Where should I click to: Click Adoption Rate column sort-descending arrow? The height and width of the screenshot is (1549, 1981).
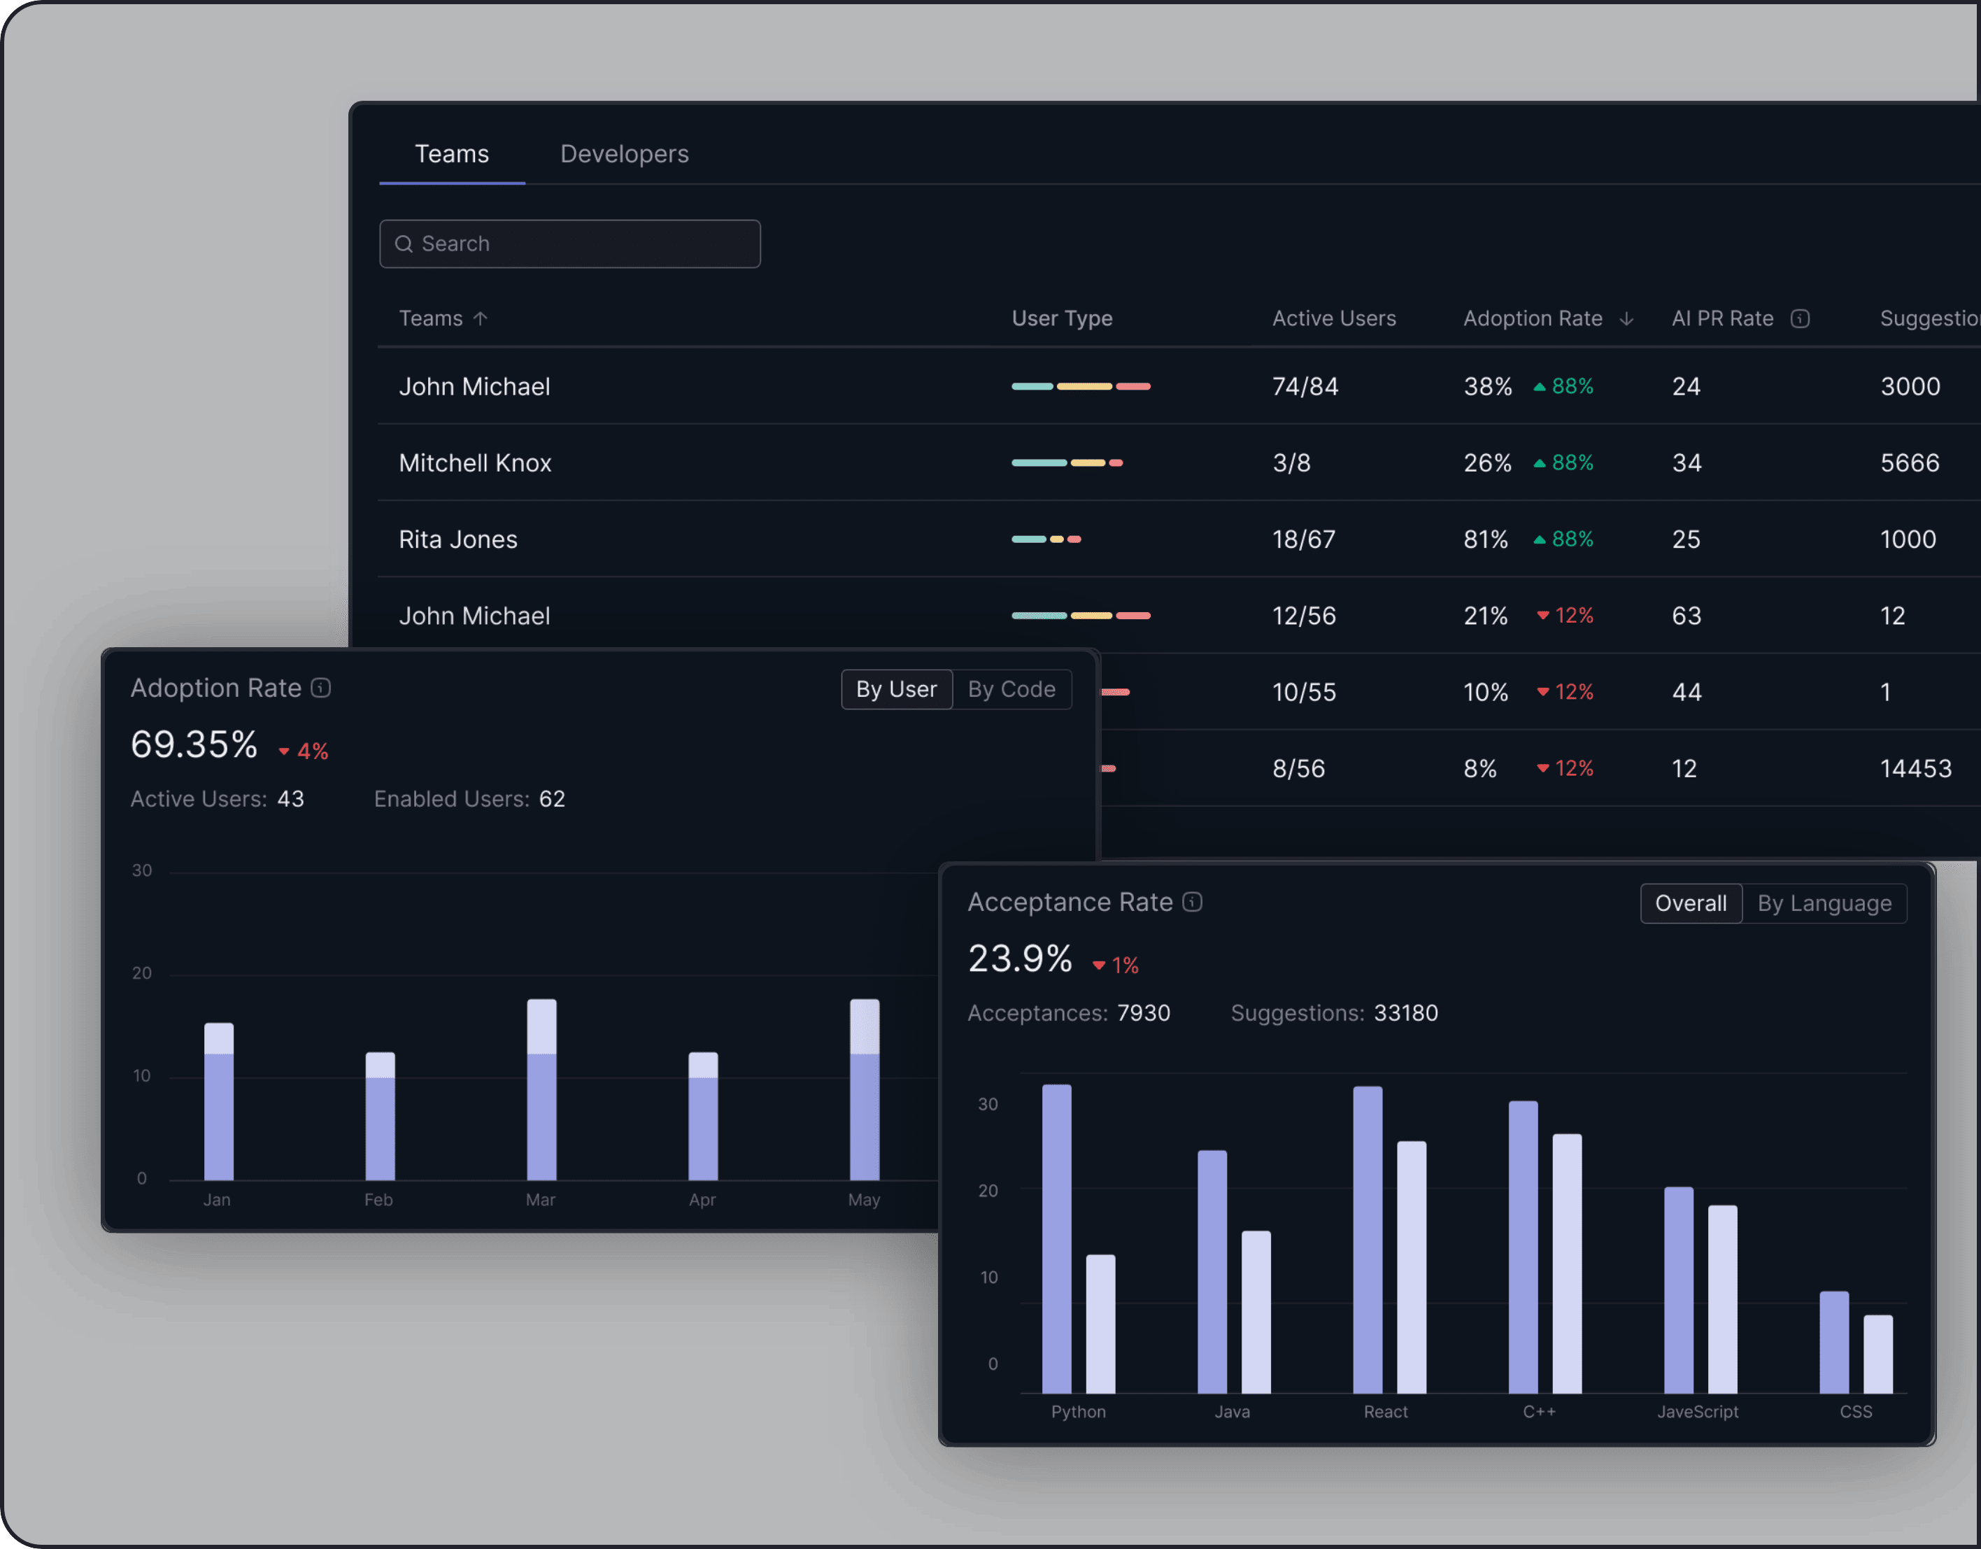click(x=1626, y=318)
